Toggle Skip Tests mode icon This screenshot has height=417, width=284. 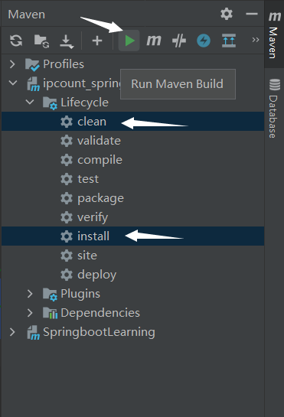click(x=179, y=41)
